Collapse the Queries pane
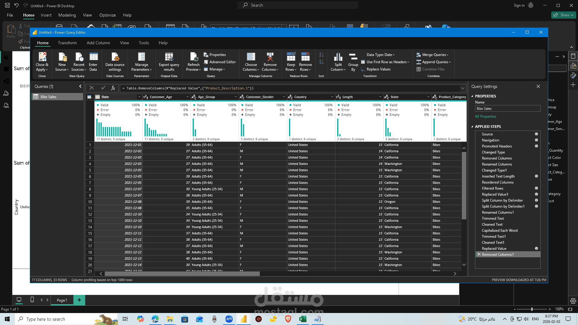This screenshot has height=325, width=578. (x=80, y=86)
